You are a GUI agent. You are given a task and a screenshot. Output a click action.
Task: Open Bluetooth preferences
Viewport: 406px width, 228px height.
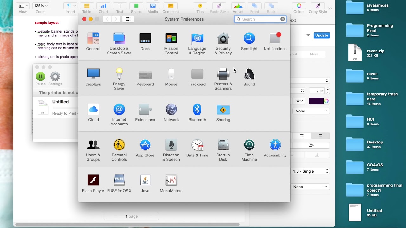coord(197,112)
